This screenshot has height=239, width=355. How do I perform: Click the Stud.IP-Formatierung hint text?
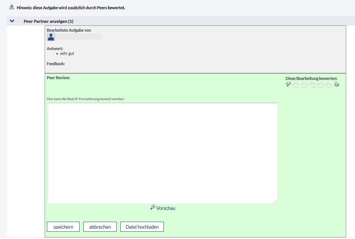(x=86, y=99)
